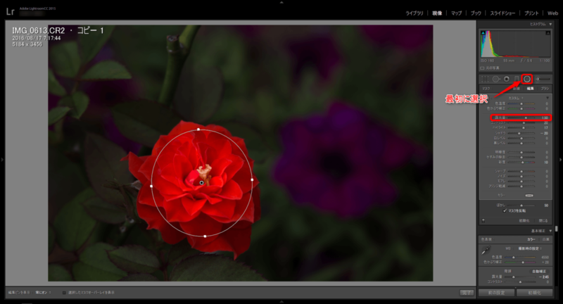This screenshot has width=563, height=304.
Task: Switch to the Web module
Action: pyautogui.click(x=552, y=13)
